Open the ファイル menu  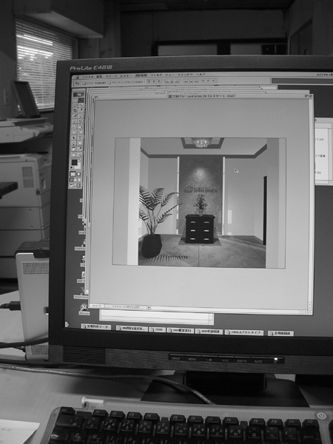pyautogui.click(x=88, y=77)
